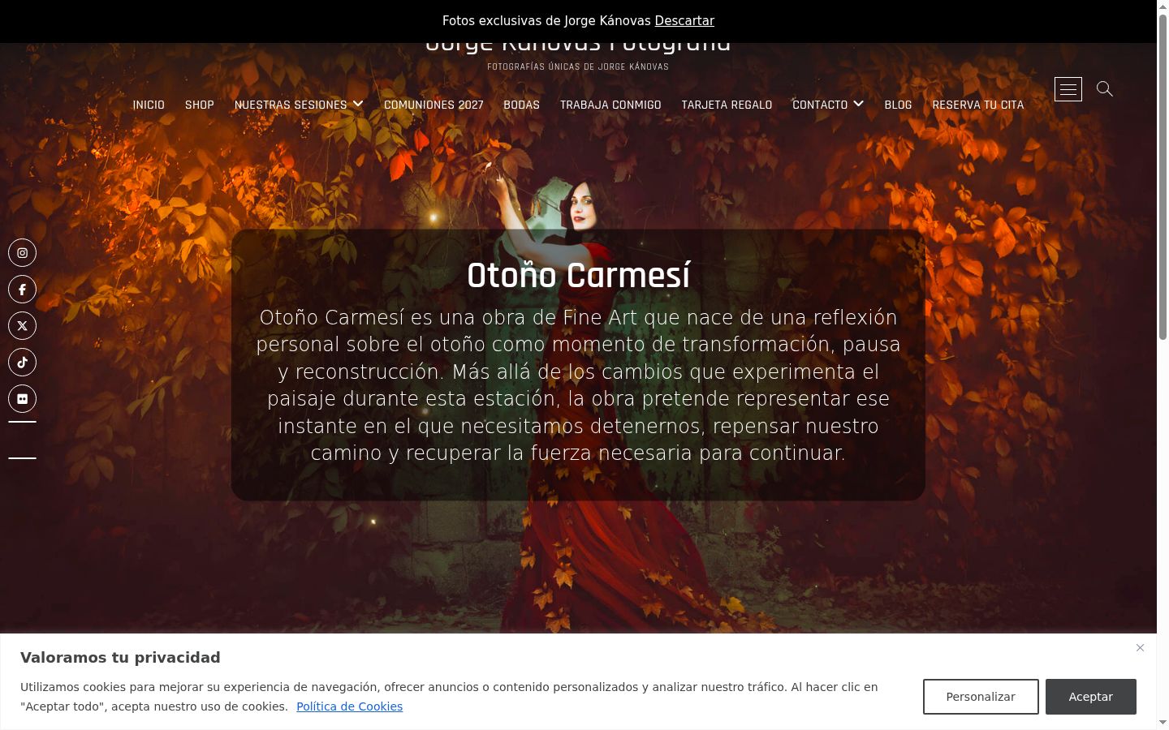Dismiss the top notice with Descartar
Viewport: 1169px width, 730px height.
(x=684, y=21)
